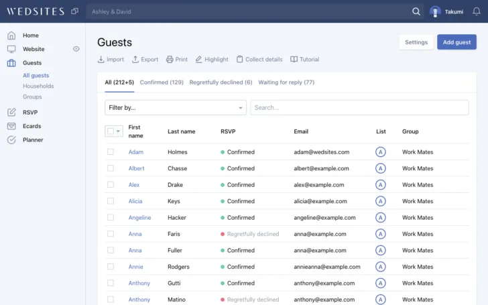Open the Import guests tool
488x305 pixels.
point(111,60)
